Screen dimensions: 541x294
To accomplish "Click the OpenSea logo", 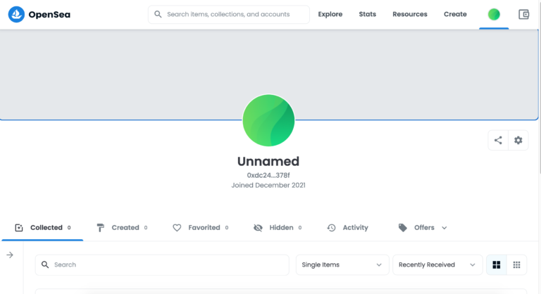I will 39,14.
